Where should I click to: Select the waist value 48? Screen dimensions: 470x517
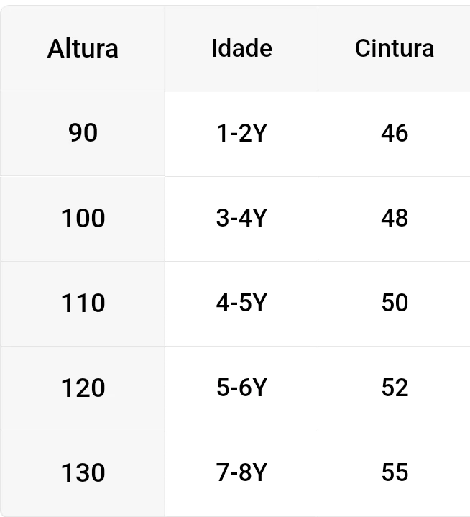[x=394, y=218]
